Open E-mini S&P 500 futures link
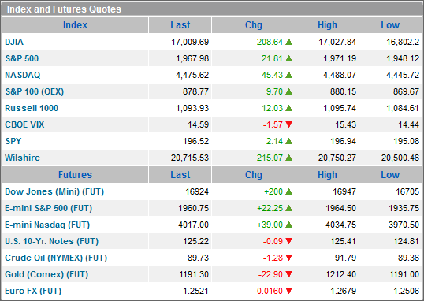424x301 pixels. (x=48, y=208)
